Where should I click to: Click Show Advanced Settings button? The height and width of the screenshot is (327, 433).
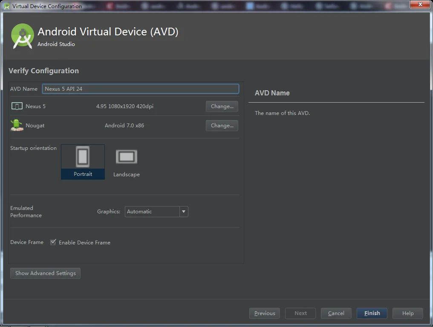point(45,273)
